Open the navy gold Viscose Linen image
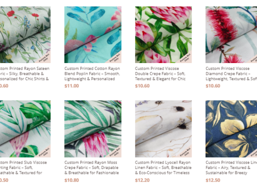The width and height of the screenshot is (257, 187). tap(231, 129)
